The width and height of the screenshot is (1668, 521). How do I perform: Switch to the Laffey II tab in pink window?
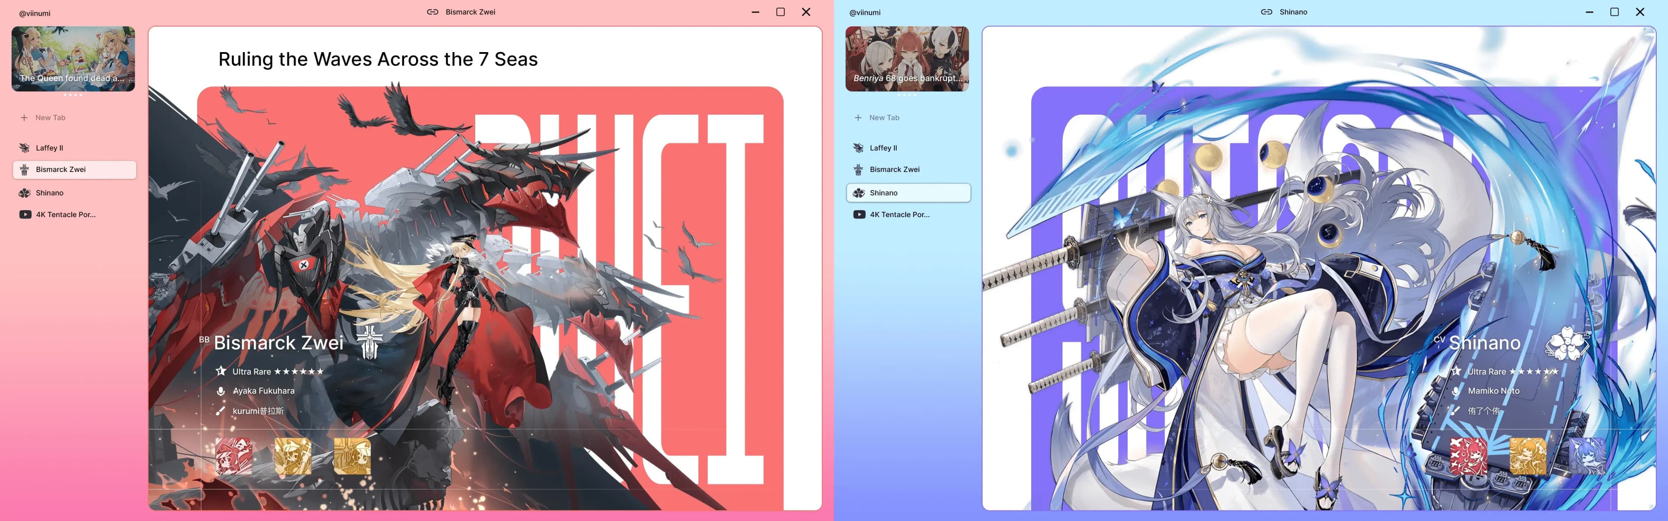click(x=74, y=148)
